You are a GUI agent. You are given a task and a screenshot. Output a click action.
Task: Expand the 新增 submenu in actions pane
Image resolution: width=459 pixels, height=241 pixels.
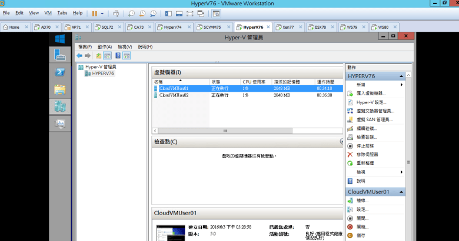pos(401,85)
